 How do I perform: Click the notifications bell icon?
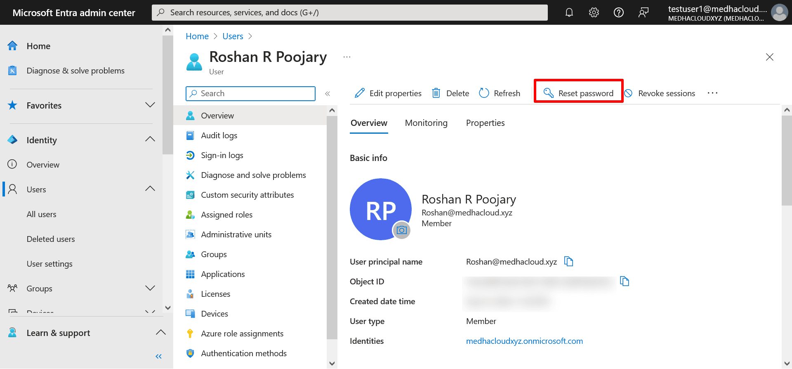tap(569, 12)
